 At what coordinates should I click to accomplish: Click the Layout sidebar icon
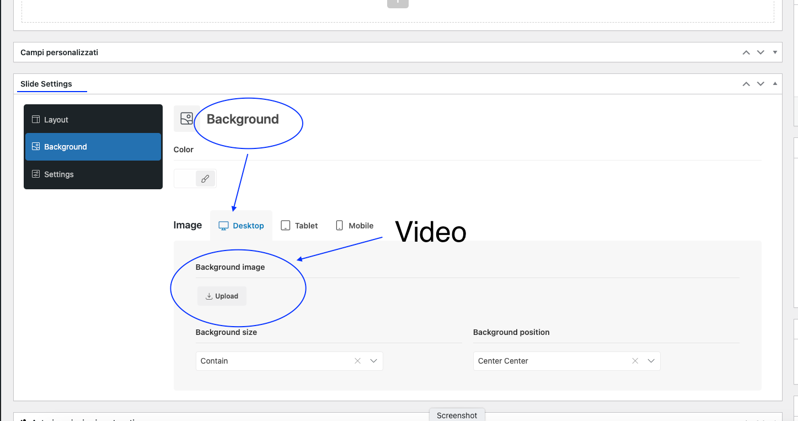click(36, 119)
